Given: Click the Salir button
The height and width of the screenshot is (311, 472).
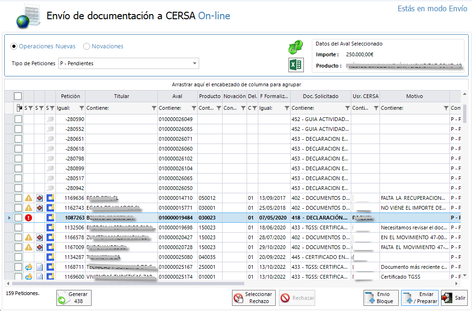Looking at the screenshot, I should click(x=454, y=298).
